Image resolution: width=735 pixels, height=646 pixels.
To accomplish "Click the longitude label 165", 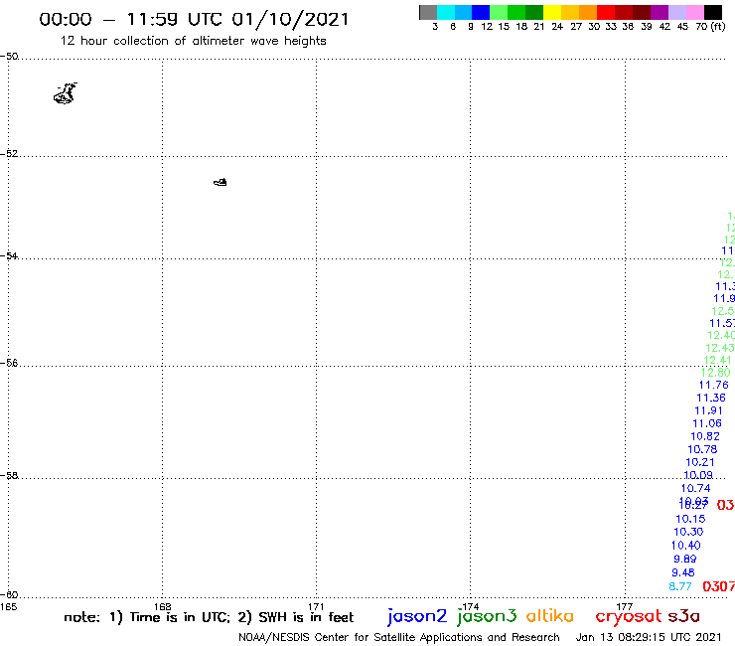I will (8, 607).
